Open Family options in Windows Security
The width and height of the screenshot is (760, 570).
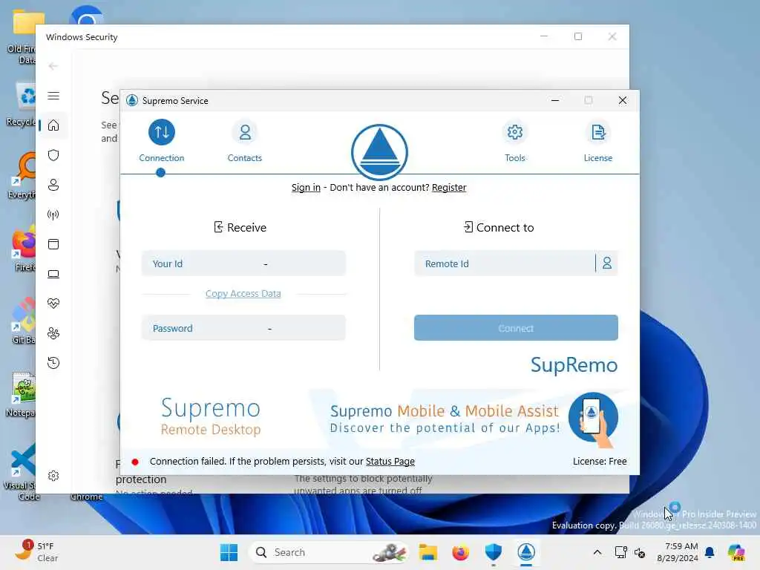pyautogui.click(x=53, y=333)
